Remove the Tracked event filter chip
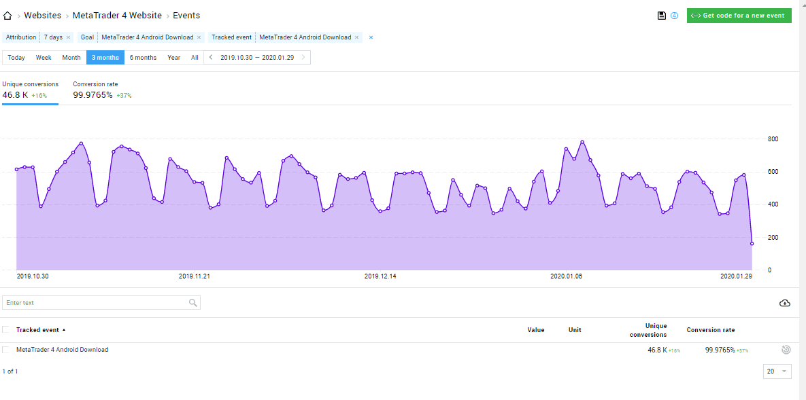The width and height of the screenshot is (806, 400). (356, 37)
